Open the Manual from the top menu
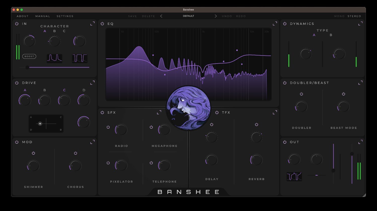The width and height of the screenshot is (377, 211). (x=42, y=16)
